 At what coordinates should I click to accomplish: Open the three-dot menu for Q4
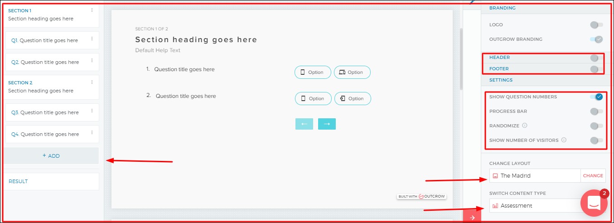(92, 133)
